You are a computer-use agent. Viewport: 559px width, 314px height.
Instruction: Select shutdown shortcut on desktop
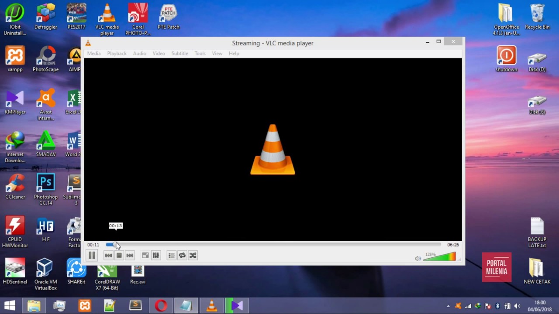click(506, 60)
